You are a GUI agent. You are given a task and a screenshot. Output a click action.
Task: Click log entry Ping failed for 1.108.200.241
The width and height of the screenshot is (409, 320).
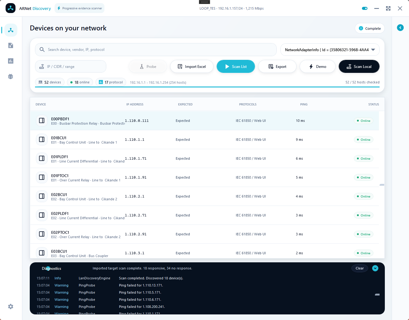click(142, 307)
